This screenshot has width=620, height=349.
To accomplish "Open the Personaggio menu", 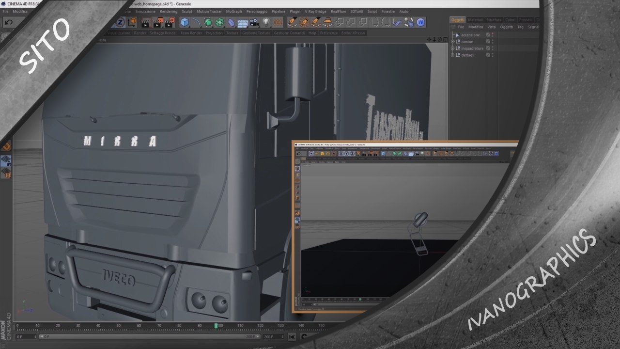I will [x=257, y=11].
